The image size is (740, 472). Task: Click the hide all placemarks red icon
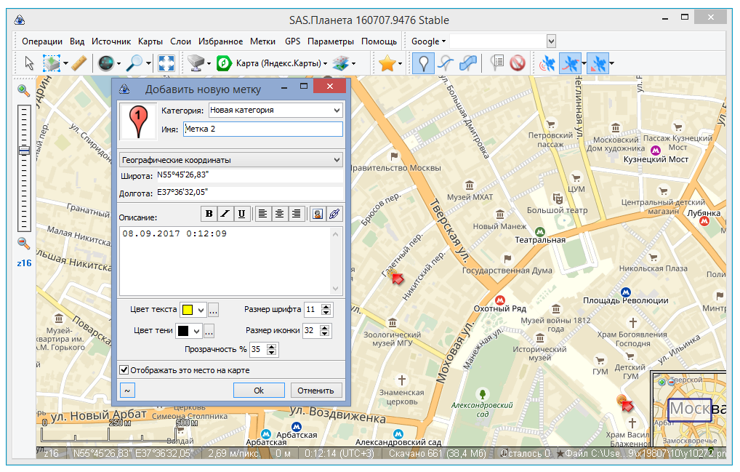pyautogui.click(x=517, y=63)
